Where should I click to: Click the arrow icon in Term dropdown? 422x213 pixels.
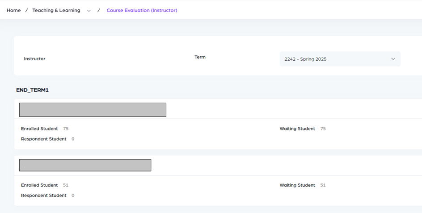[x=393, y=59]
